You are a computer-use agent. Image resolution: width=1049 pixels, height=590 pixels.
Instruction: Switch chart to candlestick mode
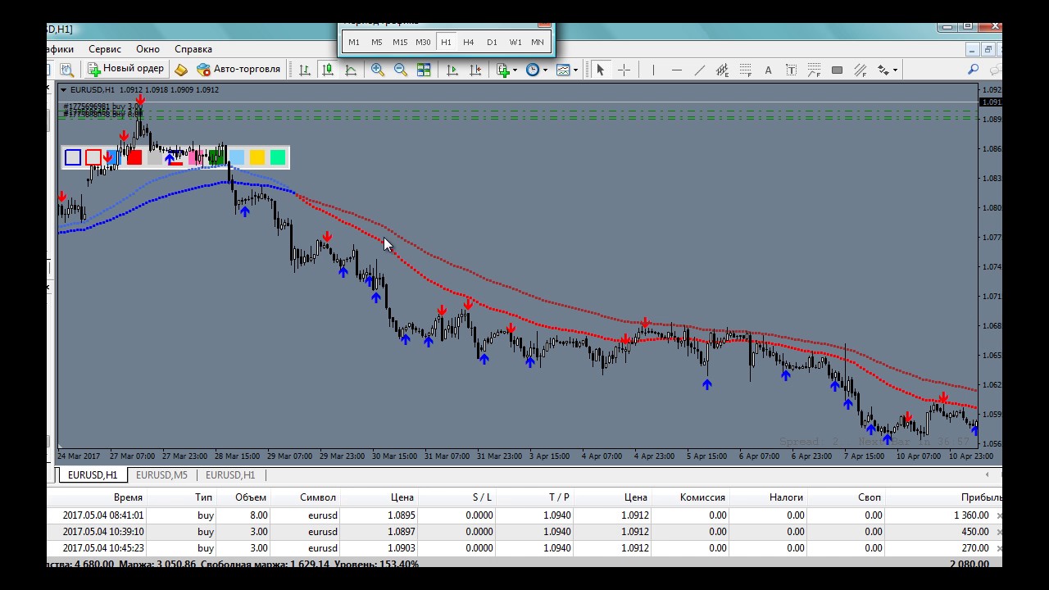[x=328, y=70]
